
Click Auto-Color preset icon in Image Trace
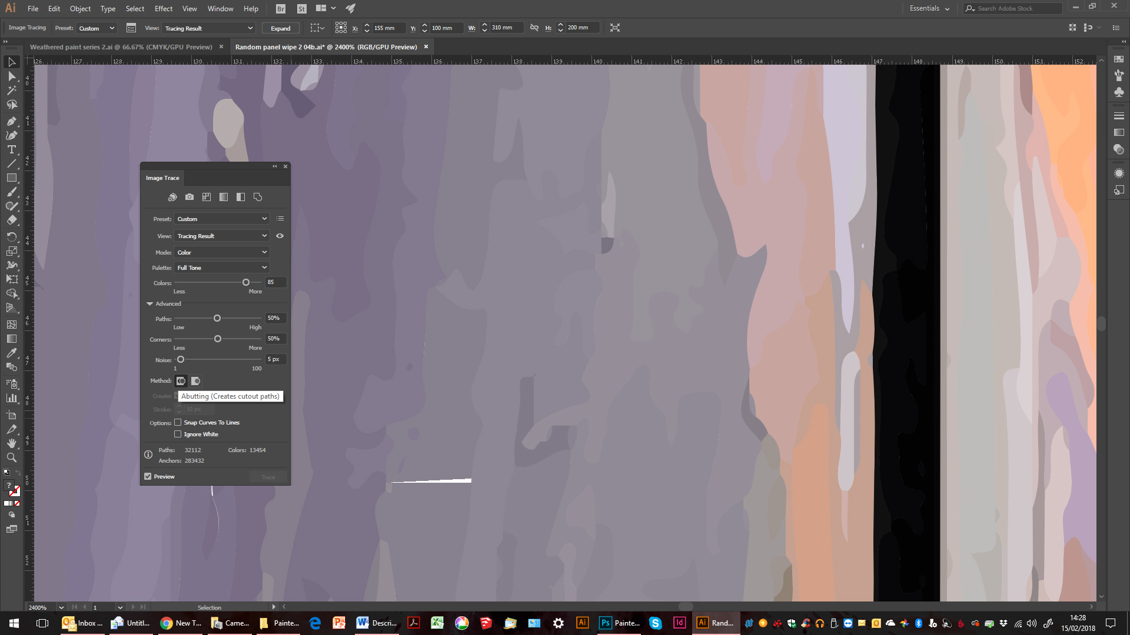pyautogui.click(x=172, y=197)
